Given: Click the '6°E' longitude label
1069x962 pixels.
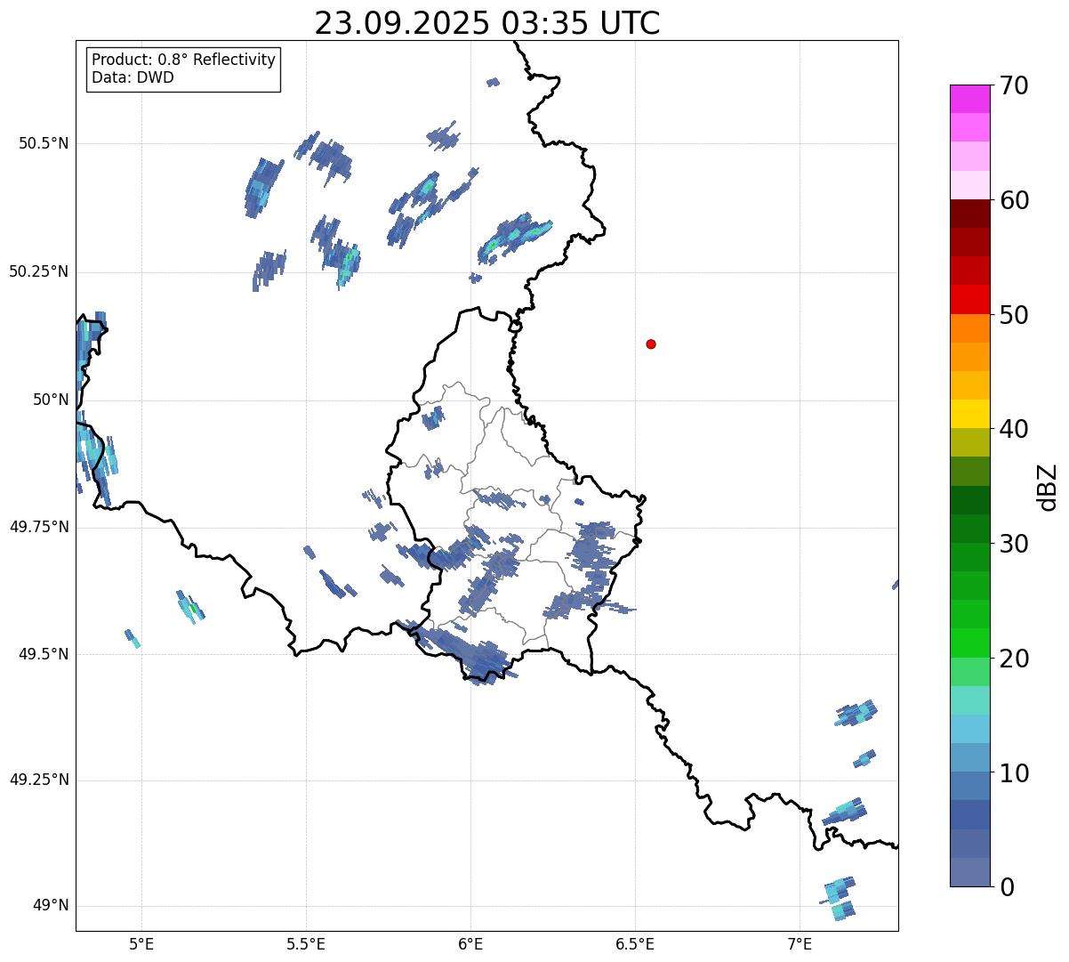Looking at the screenshot, I should [x=470, y=944].
